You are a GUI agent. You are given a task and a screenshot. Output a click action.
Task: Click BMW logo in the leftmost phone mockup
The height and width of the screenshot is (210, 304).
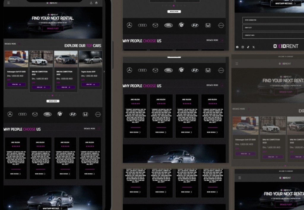click(x=60, y=114)
